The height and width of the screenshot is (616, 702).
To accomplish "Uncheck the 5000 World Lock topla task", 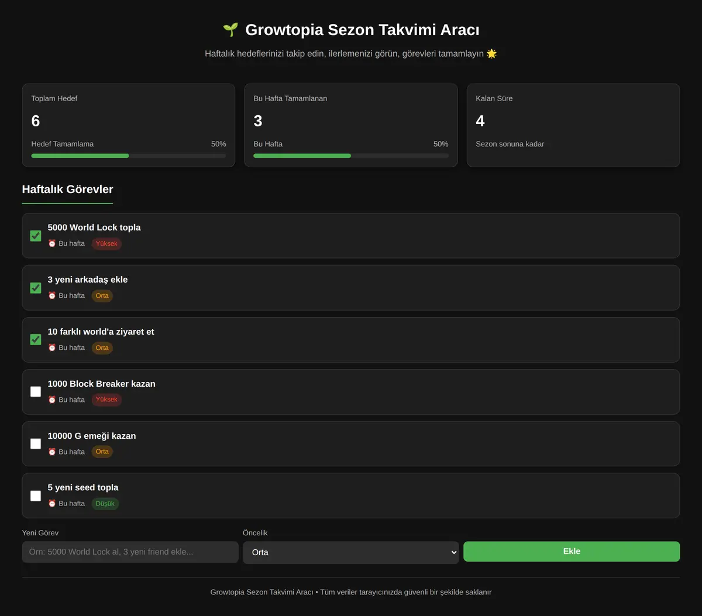I will [36, 236].
